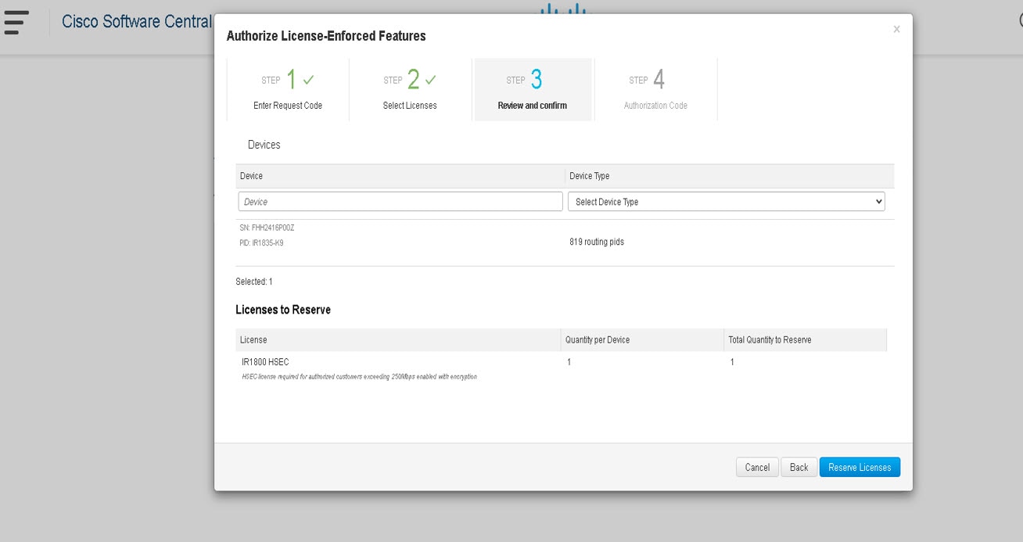The image size is (1023, 542).
Task: Click the Device Type column header
Action: 589,176
